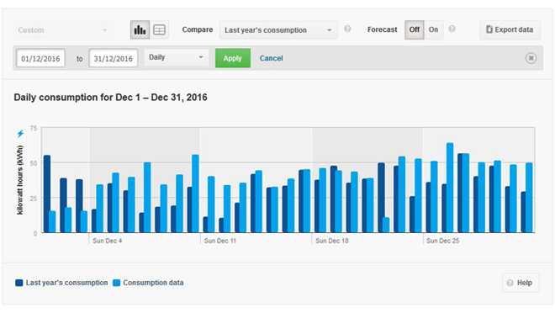Toggle Last year's consumption legend swatch
Screen dimensions: 555x313
pyautogui.click(x=19, y=283)
